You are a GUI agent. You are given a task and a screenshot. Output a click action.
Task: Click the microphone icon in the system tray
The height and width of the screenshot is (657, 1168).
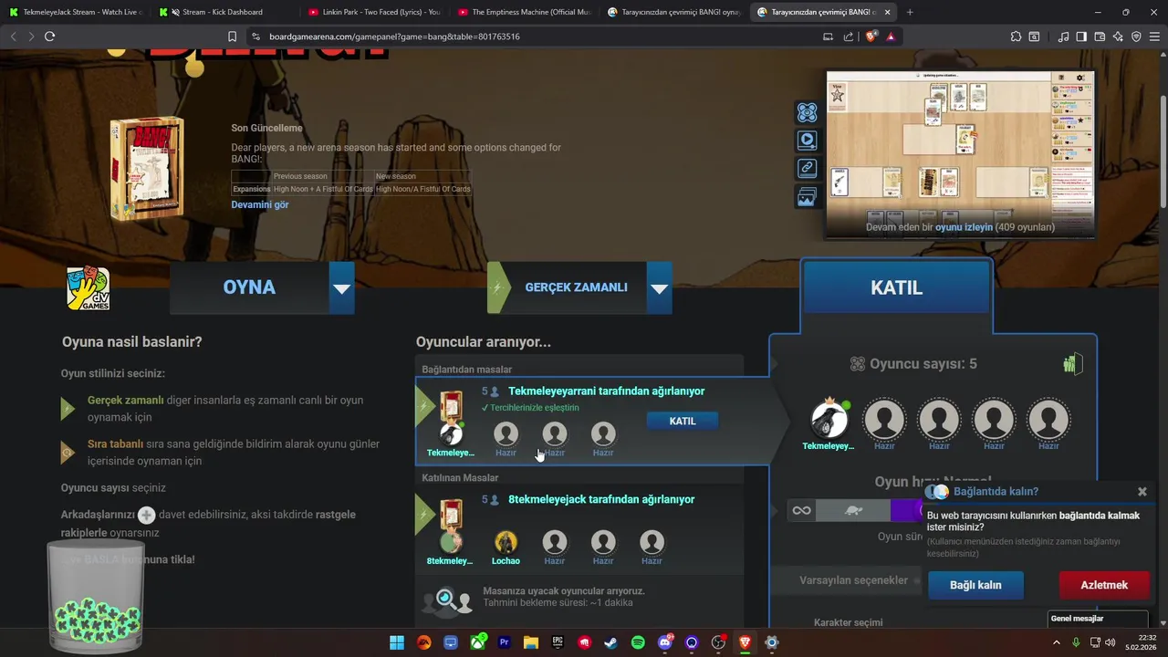point(1076,642)
